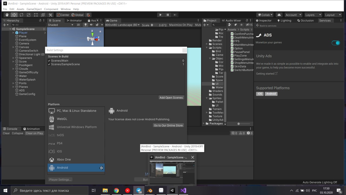This screenshot has width=346, height=195.
Task: Click Add Open Scenes button
Action: pos(171,97)
